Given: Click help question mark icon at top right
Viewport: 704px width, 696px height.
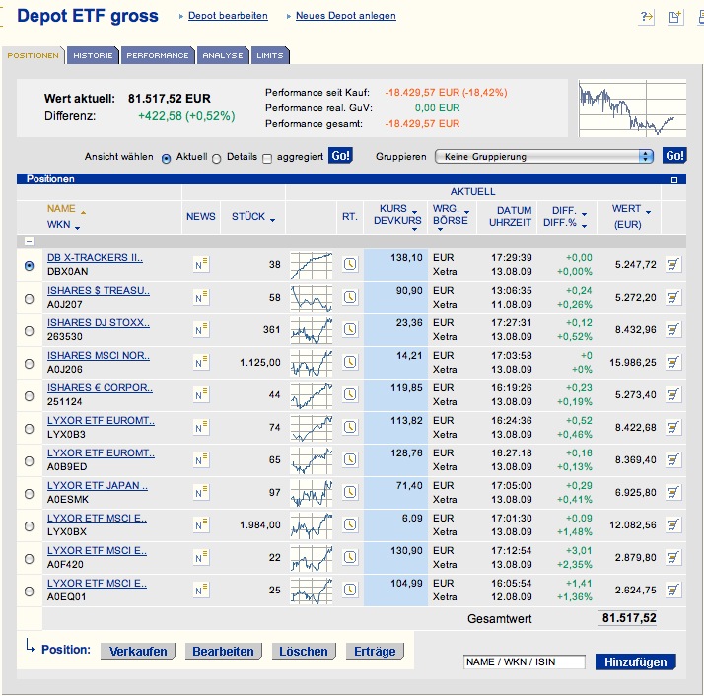Looking at the screenshot, I should [x=647, y=17].
